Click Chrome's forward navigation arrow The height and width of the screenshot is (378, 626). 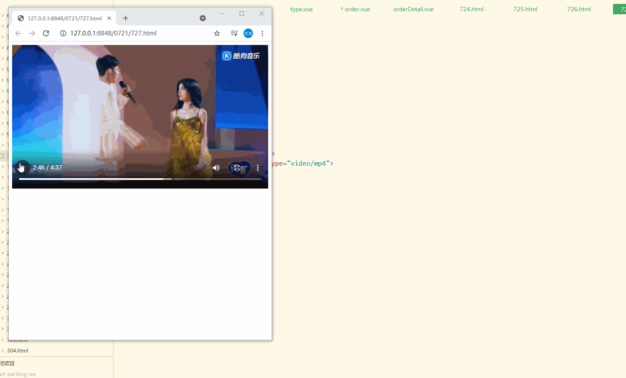32,33
